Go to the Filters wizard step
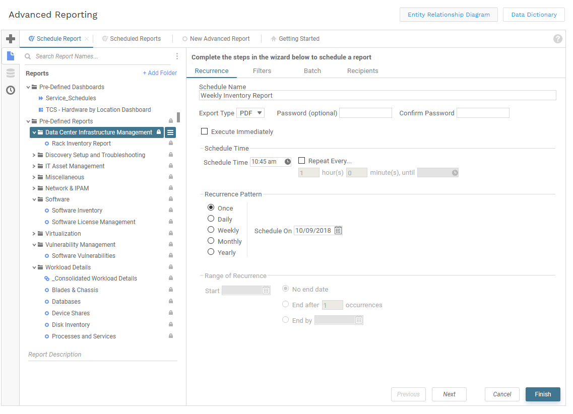Screen dimensions: 573x414 pos(262,71)
